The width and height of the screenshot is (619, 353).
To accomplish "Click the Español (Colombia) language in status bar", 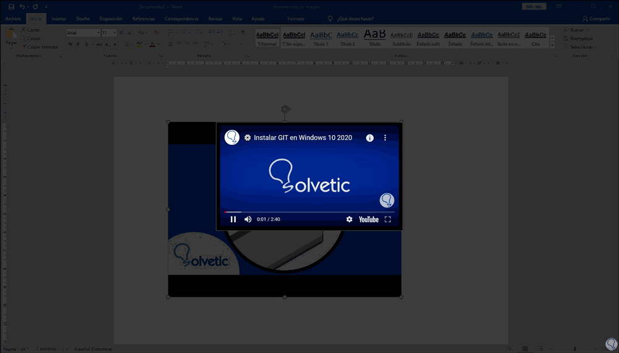I will pos(93,349).
